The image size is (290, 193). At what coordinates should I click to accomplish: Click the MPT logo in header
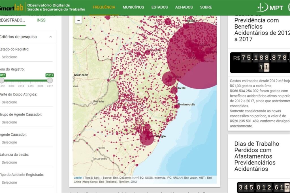click(270, 8)
